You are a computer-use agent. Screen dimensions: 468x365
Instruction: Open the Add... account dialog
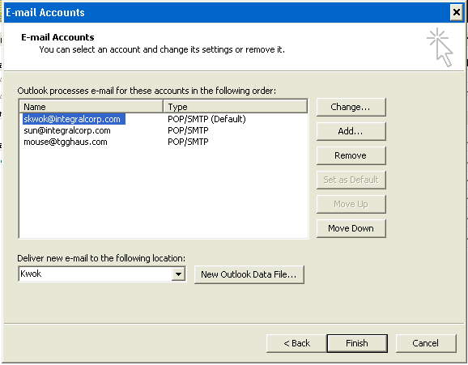tap(351, 131)
